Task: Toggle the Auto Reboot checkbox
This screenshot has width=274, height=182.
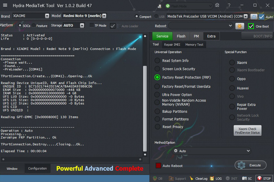Action: click(x=158, y=166)
